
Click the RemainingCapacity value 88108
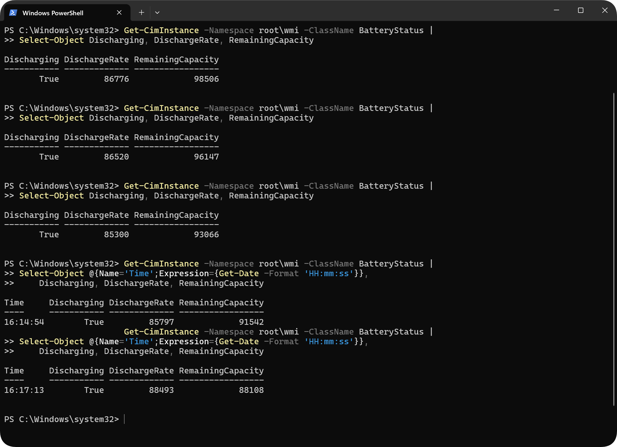pos(251,390)
